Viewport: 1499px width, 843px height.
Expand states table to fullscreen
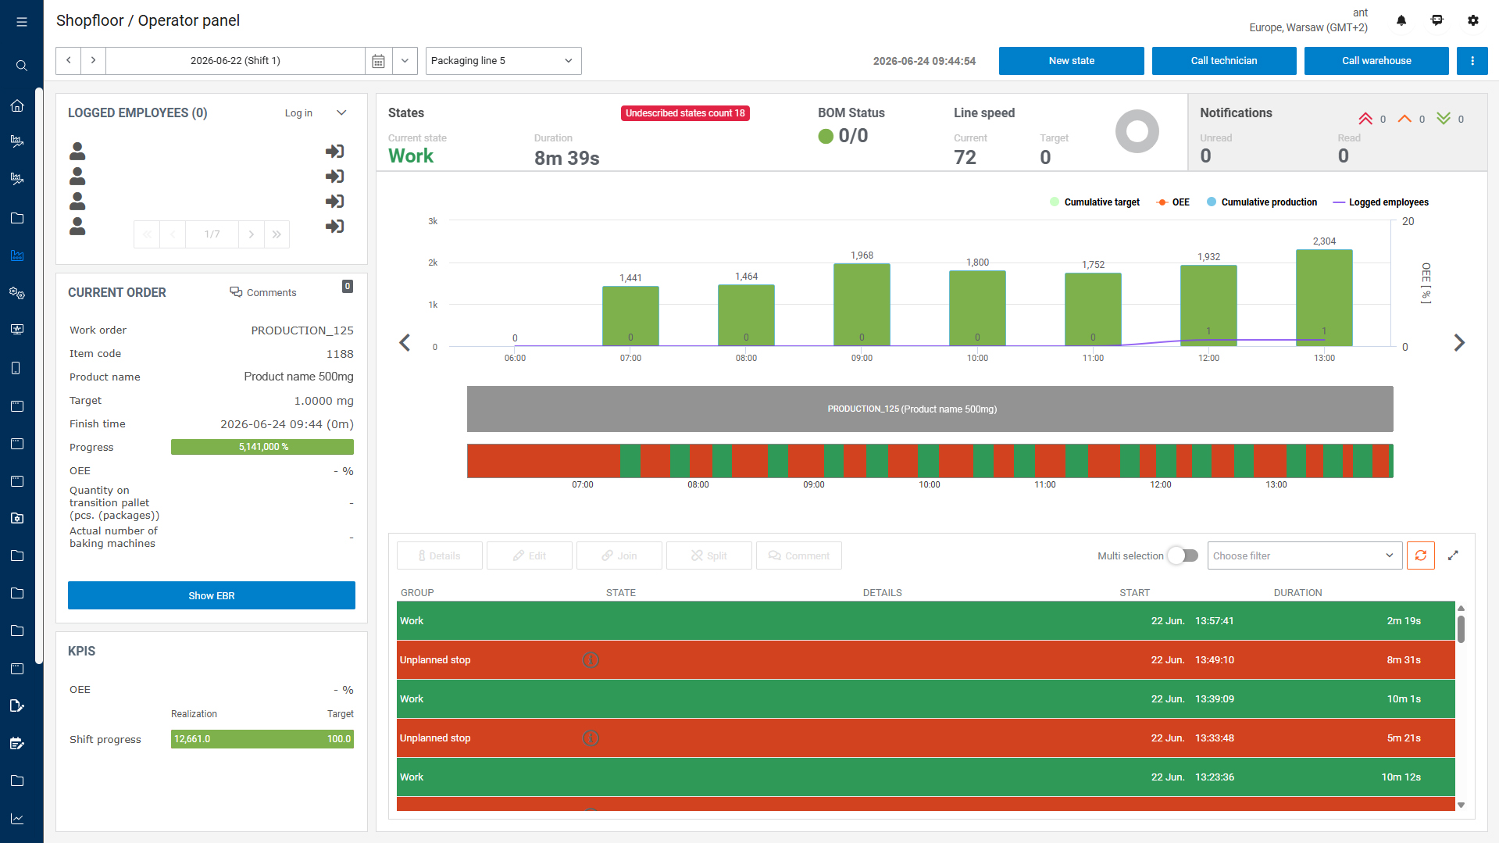point(1453,555)
